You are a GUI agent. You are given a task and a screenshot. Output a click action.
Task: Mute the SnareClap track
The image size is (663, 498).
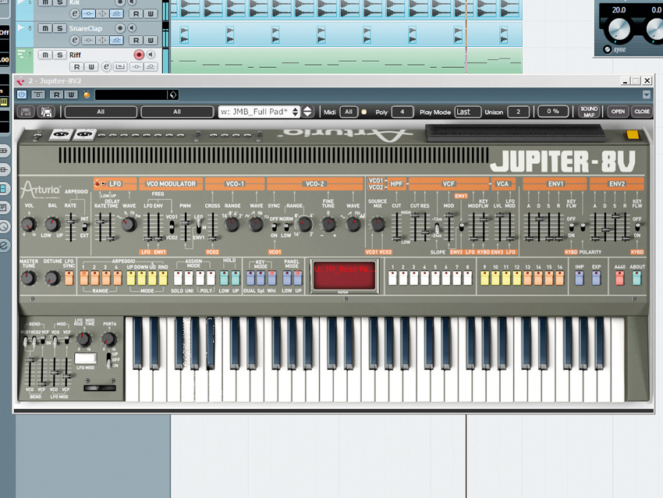[x=44, y=28]
